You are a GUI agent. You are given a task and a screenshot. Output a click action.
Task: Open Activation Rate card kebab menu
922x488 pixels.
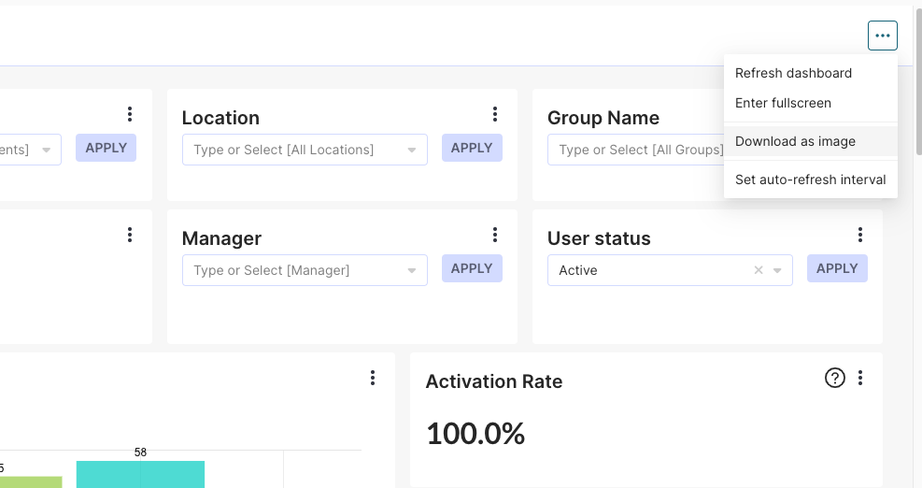860,378
